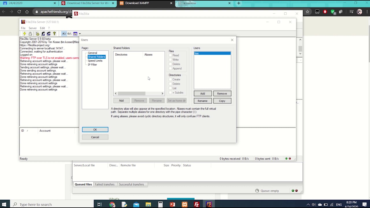
Task: Click the Set as home dir button
Action: click(177, 101)
